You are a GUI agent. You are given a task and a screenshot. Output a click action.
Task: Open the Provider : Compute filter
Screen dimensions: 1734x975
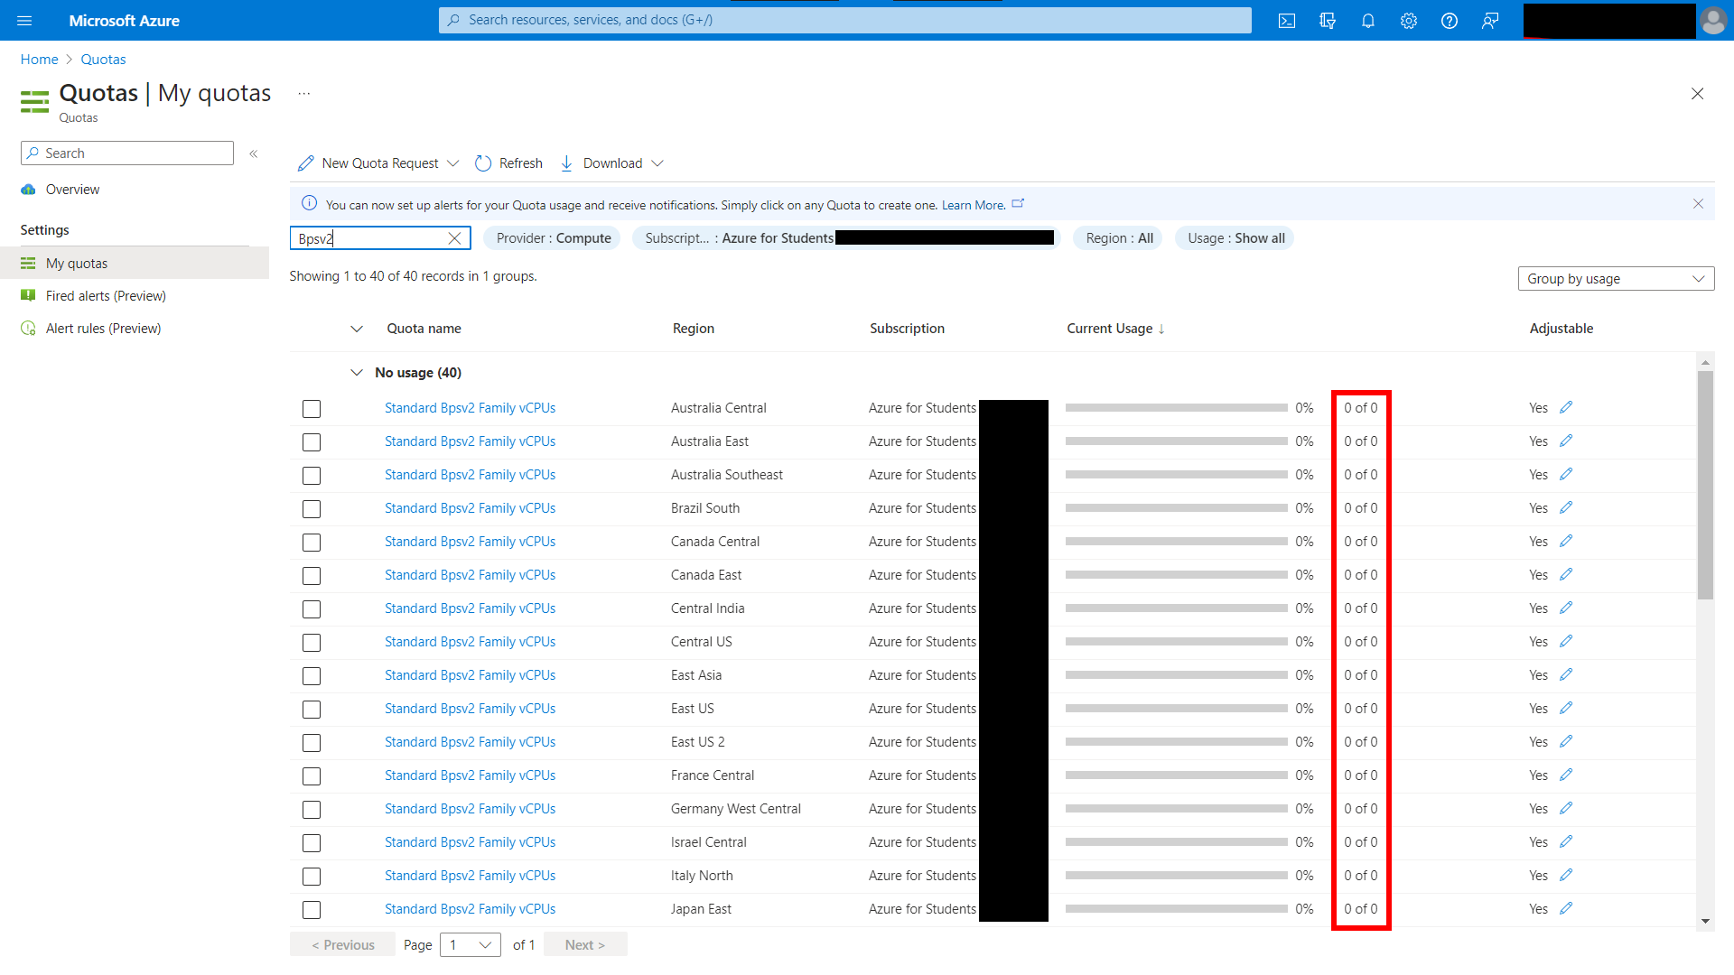(x=554, y=238)
